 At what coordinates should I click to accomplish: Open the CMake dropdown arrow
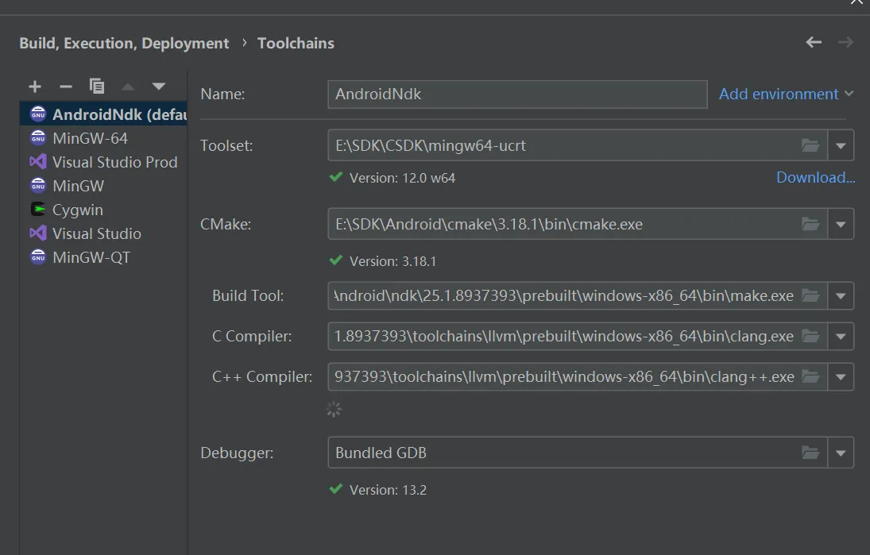[x=841, y=224]
